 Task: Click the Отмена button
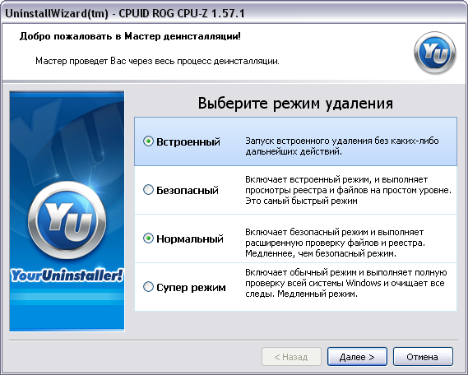click(x=423, y=357)
